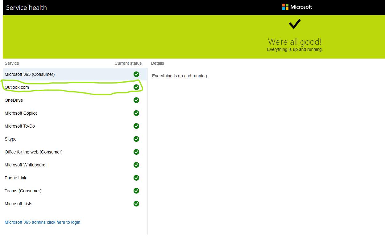
Task: Click green status check for Office for the web
Action: pos(136,152)
